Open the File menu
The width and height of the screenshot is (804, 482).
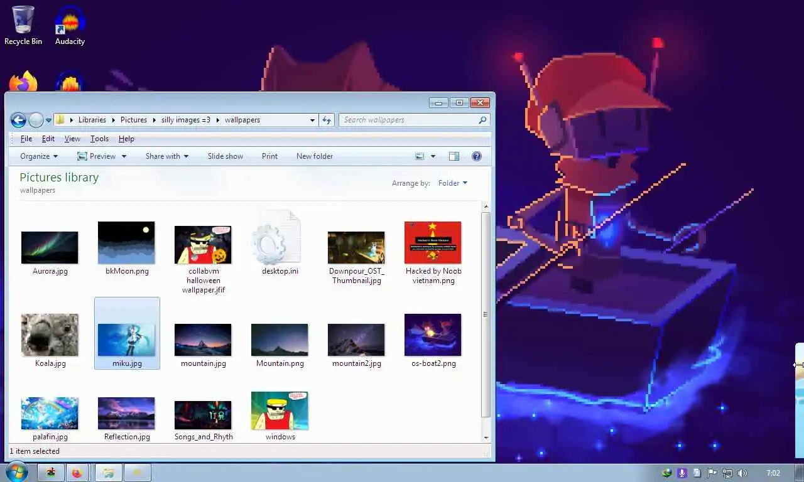click(x=26, y=139)
